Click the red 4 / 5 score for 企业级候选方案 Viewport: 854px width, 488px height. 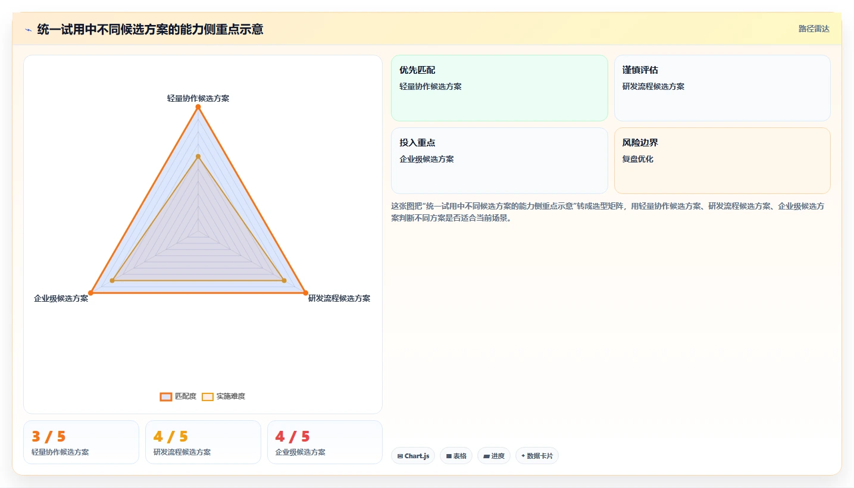point(293,436)
